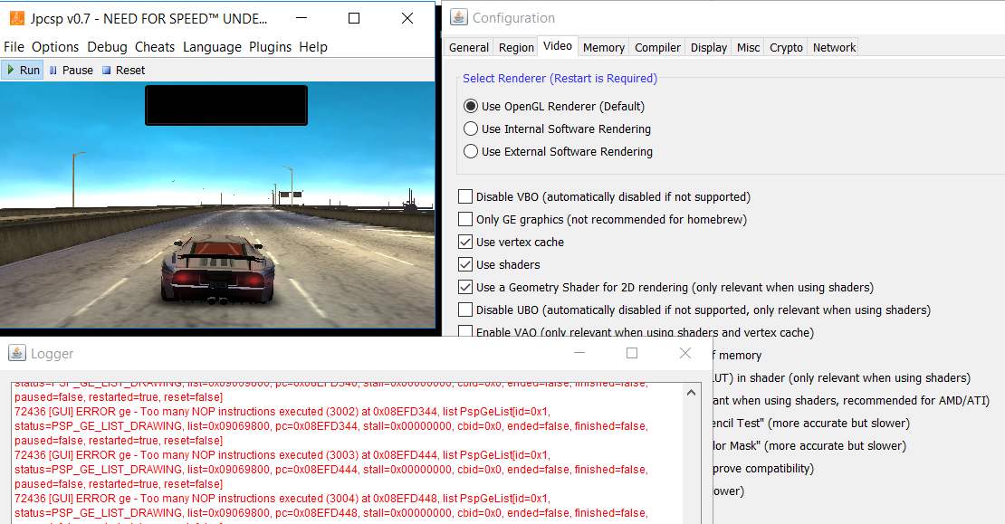Maximize the Jpcsp emulator window

pyautogui.click(x=354, y=18)
